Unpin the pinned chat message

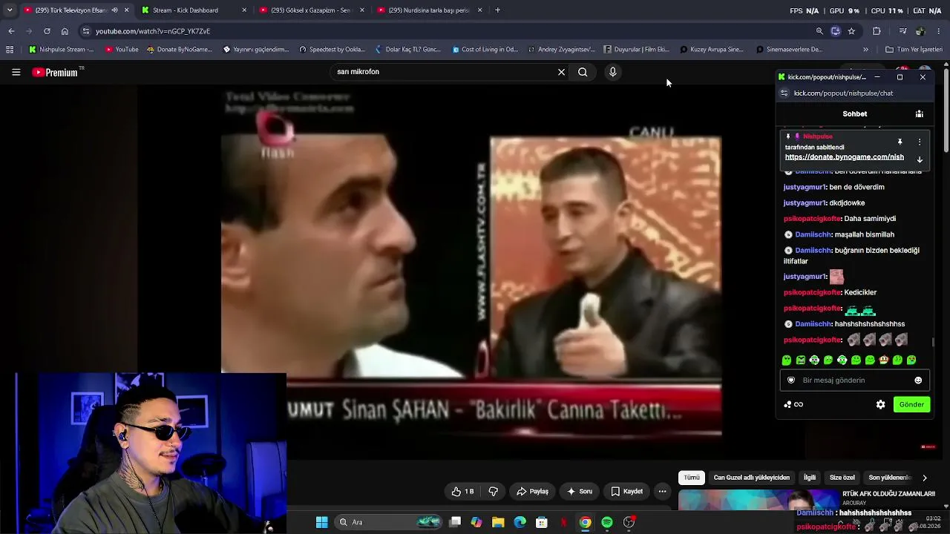900,142
